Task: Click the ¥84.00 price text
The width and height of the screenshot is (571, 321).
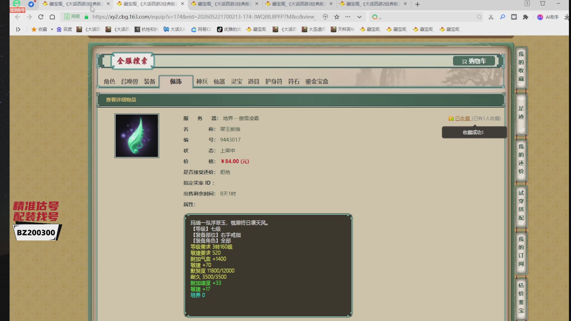Action: [235, 161]
